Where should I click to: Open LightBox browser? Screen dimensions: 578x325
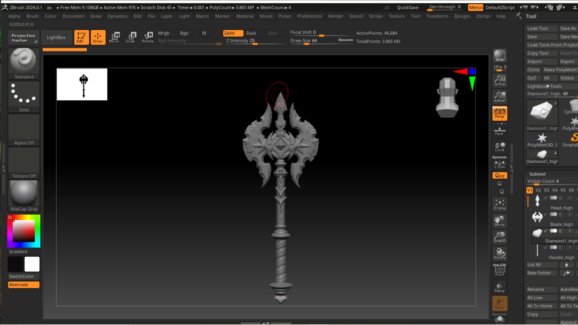coord(56,37)
